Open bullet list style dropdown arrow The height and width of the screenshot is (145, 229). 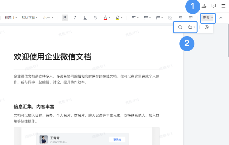150,18
